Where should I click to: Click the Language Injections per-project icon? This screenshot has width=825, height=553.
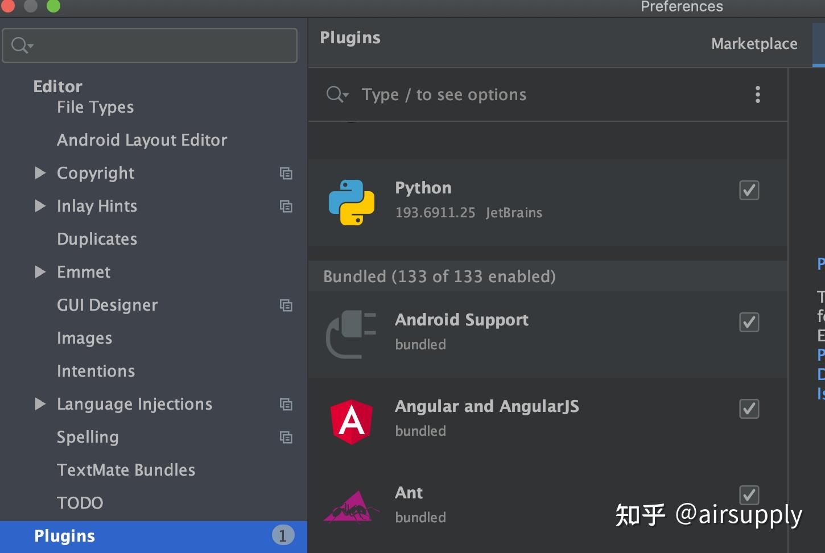(286, 405)
